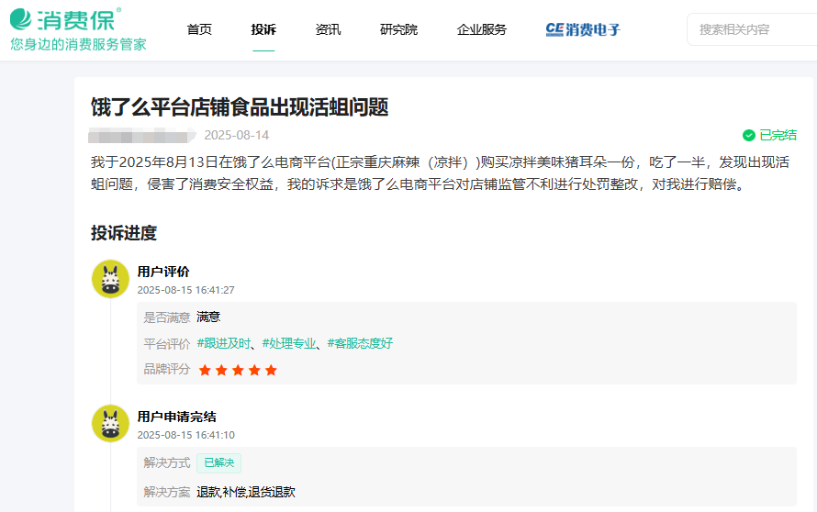The height and width of the screenshot is (512, 817).
Task: Click the 已解决 status badge
Action: [218, 463]
